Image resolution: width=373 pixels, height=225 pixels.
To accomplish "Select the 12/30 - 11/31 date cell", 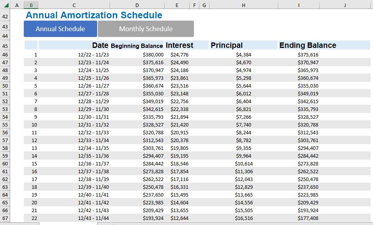I will pos(93,117).
